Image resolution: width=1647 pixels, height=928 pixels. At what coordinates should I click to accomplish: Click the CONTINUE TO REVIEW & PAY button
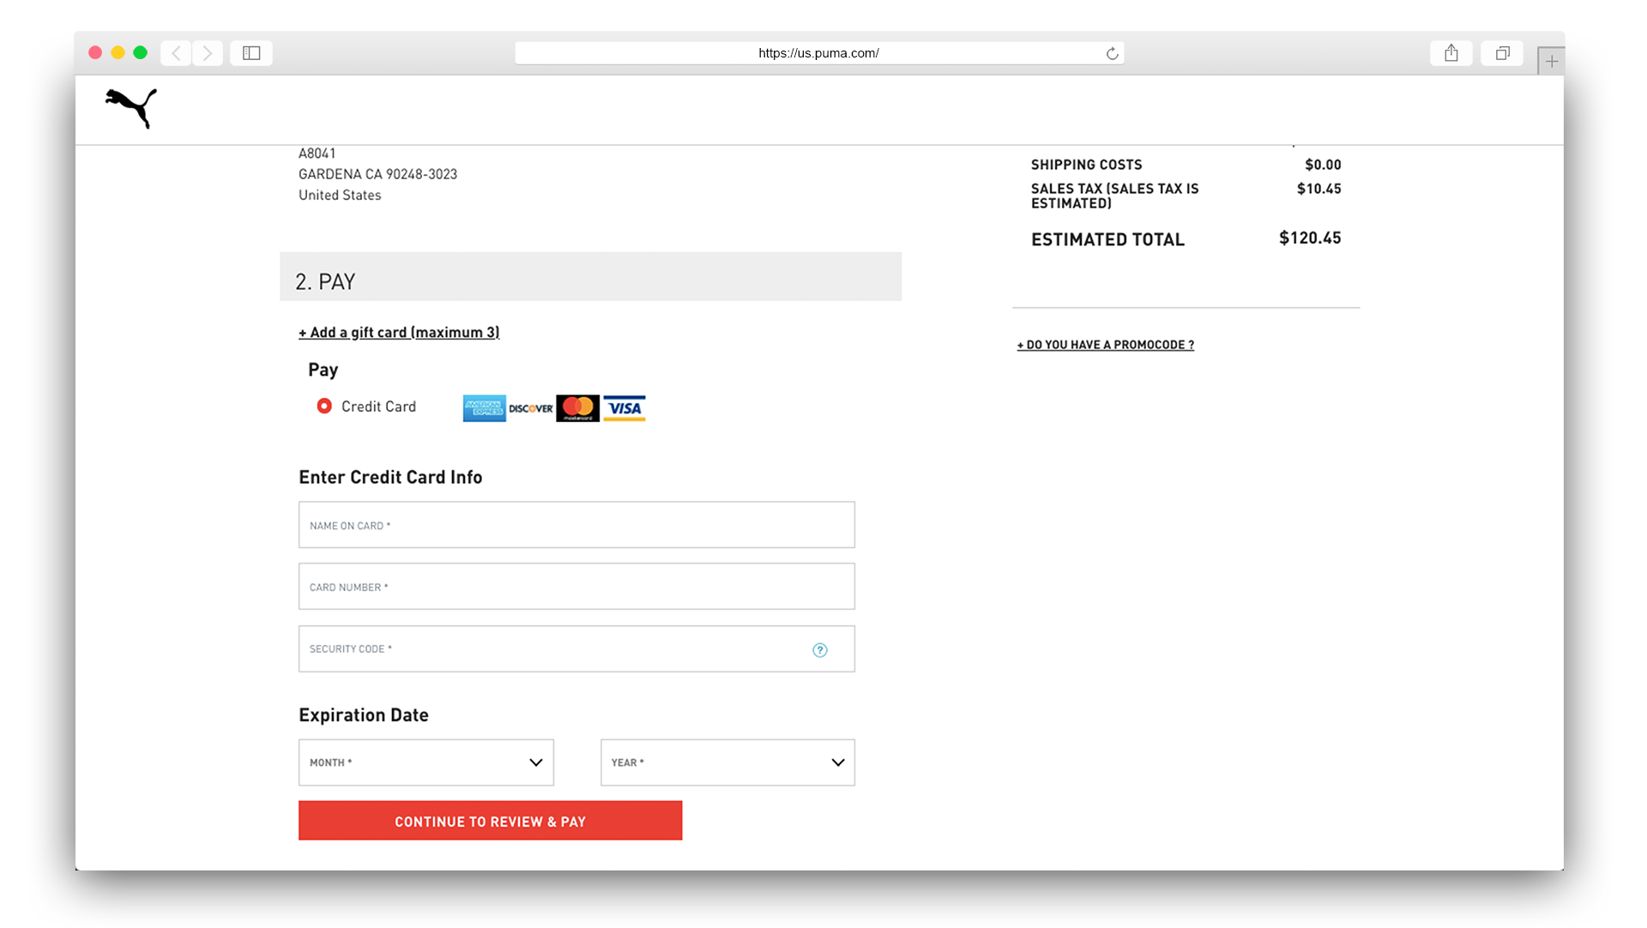490,821
